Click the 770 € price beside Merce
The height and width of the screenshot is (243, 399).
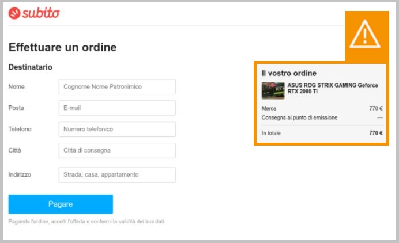point(376,108)
